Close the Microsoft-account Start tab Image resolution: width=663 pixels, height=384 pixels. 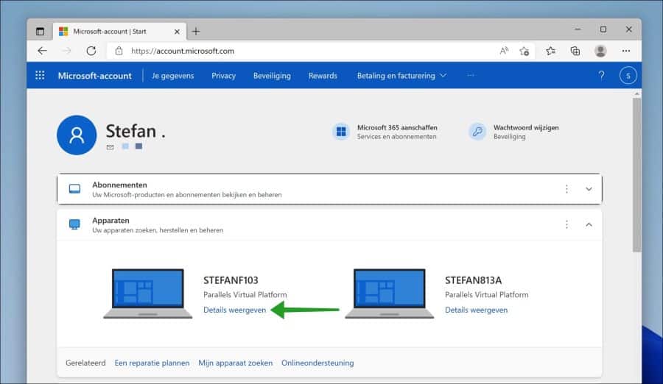tap(177, 32)
